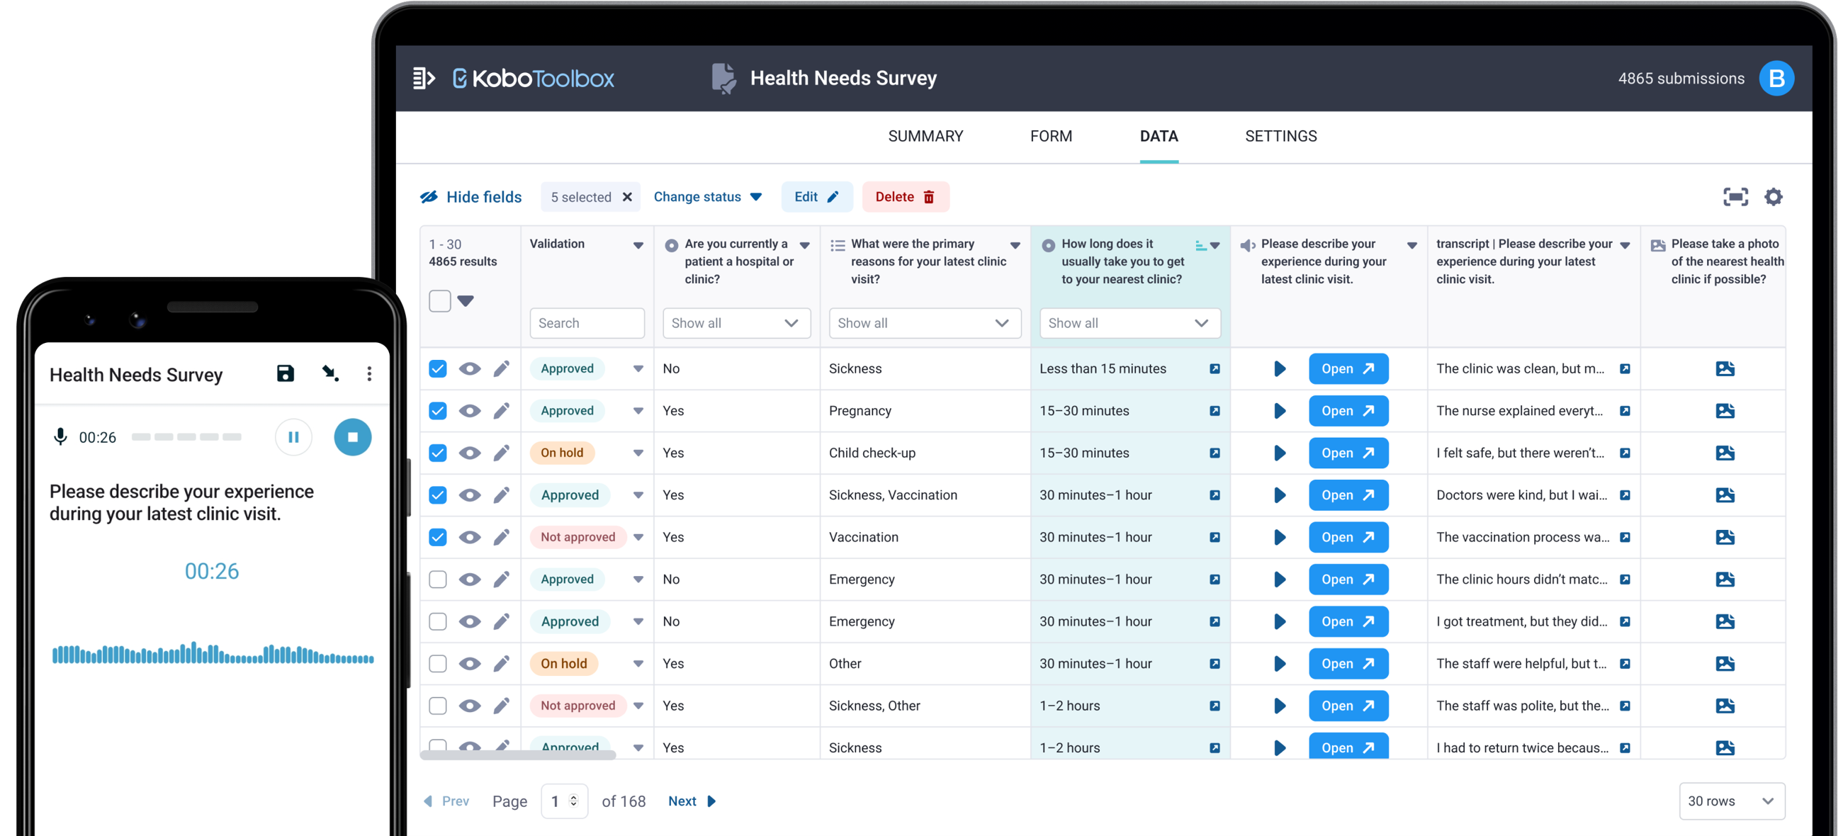View the first Emergency row submission
The width and height of the screenshot is (1848, 836).
point(470,580)
